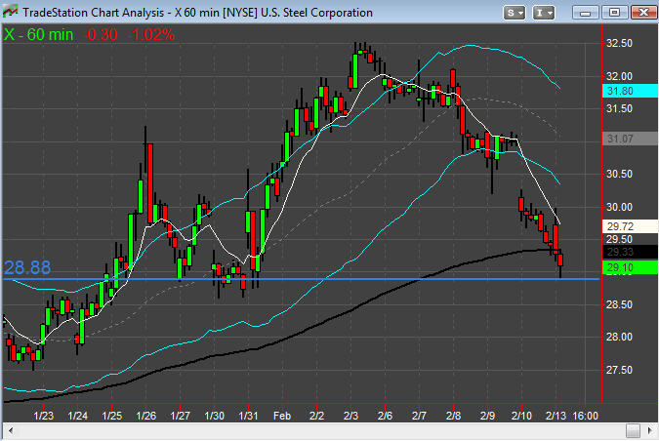659x441 pixels.
Task: Click the 1/23 date axis label
Action: coord(44,416)
